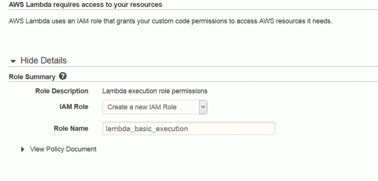Click the word 'Lambda' in the page heading

pos(39,5)
